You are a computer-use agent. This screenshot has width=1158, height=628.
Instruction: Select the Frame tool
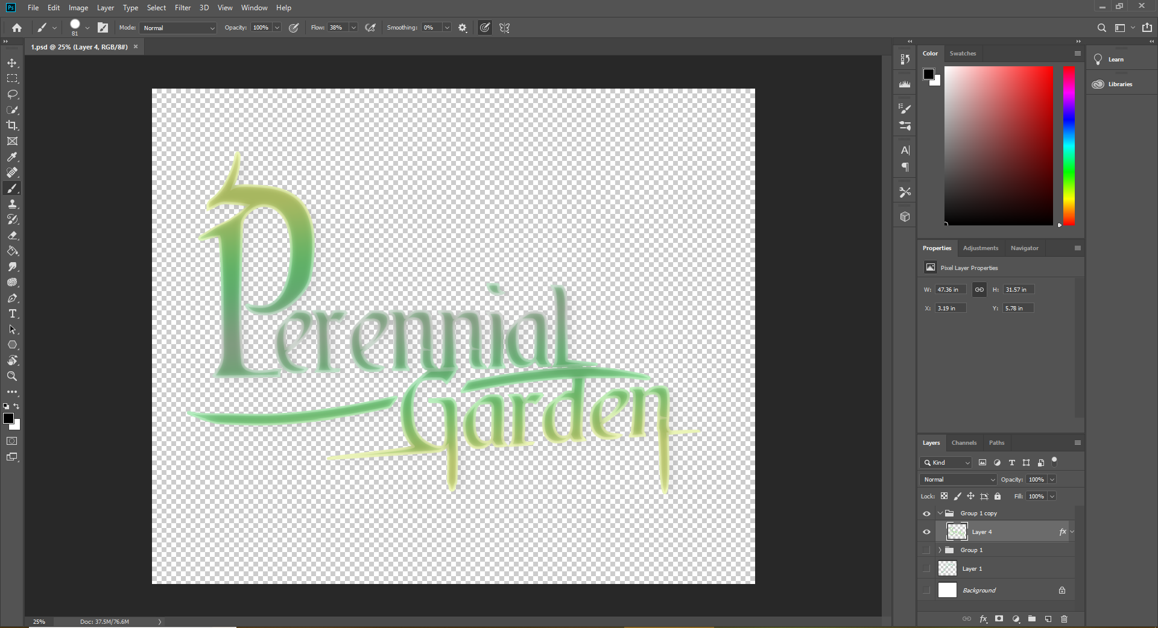[12, 141]
